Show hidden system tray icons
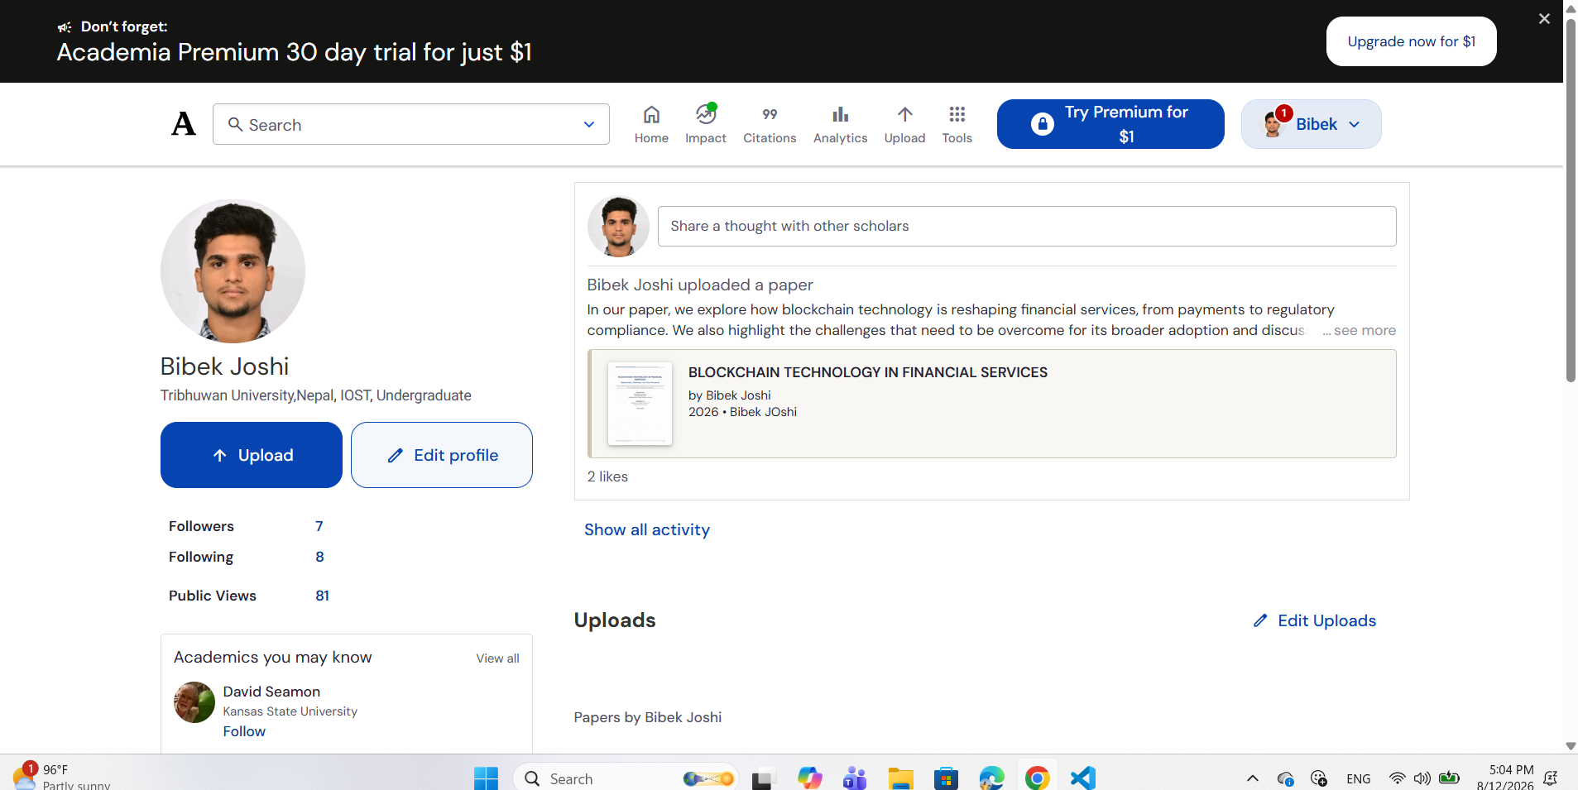Viewport: 1578px width, 790px height. (x=1253, y=778)
